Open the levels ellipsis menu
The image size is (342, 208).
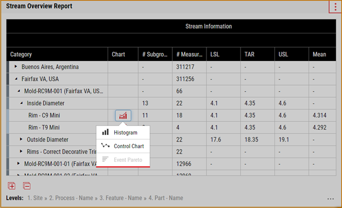(x=330, y=199)
